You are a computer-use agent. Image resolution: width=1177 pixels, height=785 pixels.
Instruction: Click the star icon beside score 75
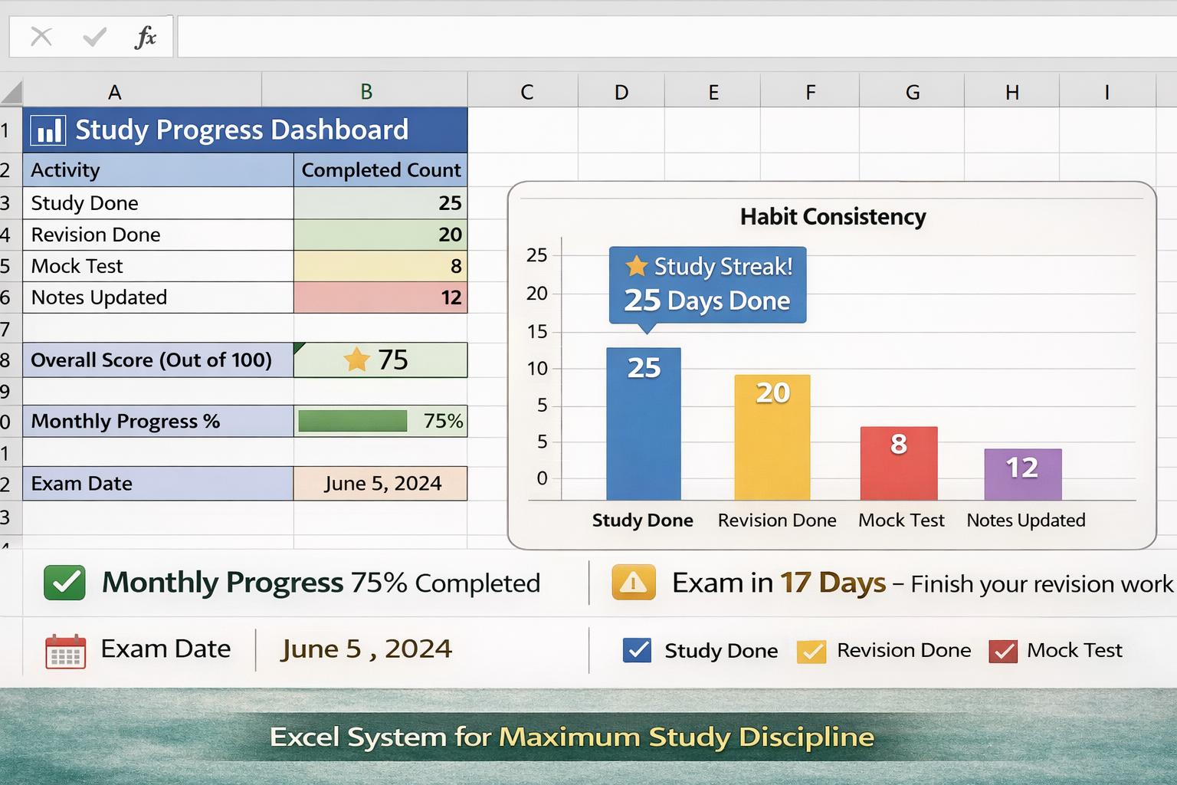(356, 359)
